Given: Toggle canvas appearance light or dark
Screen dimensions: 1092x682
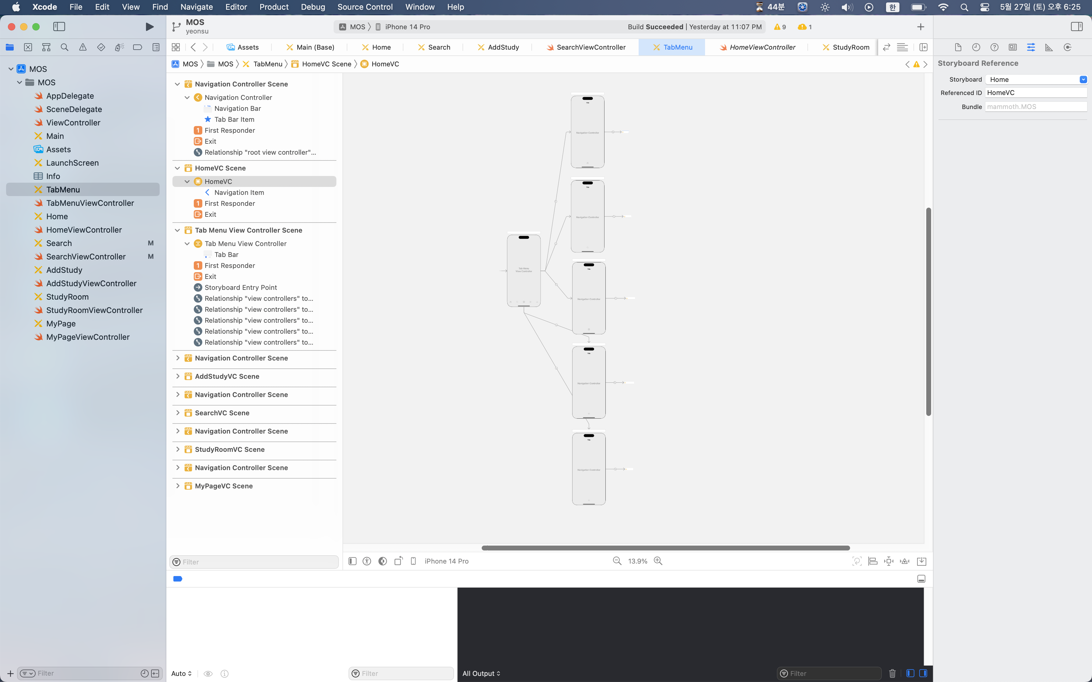Looking at the screenshot, I should click(383, 561).
